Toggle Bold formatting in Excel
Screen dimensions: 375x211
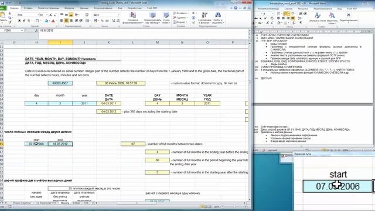(x=19, y=21)
